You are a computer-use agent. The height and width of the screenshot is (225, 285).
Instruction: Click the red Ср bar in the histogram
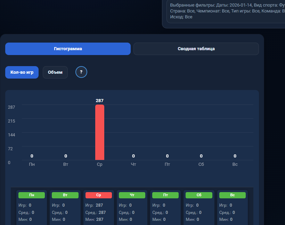tap(100, 132)
